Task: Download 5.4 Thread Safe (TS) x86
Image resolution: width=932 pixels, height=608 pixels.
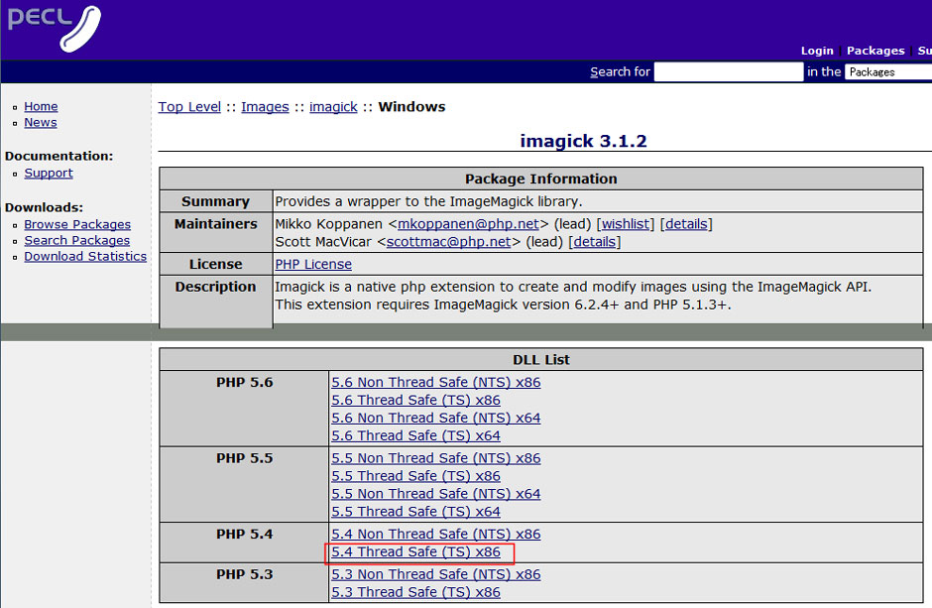Action: (416, 552)
